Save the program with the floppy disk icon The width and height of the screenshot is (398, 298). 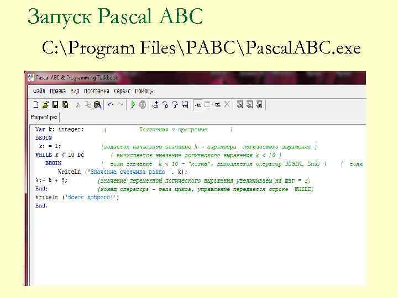[55, 105]
